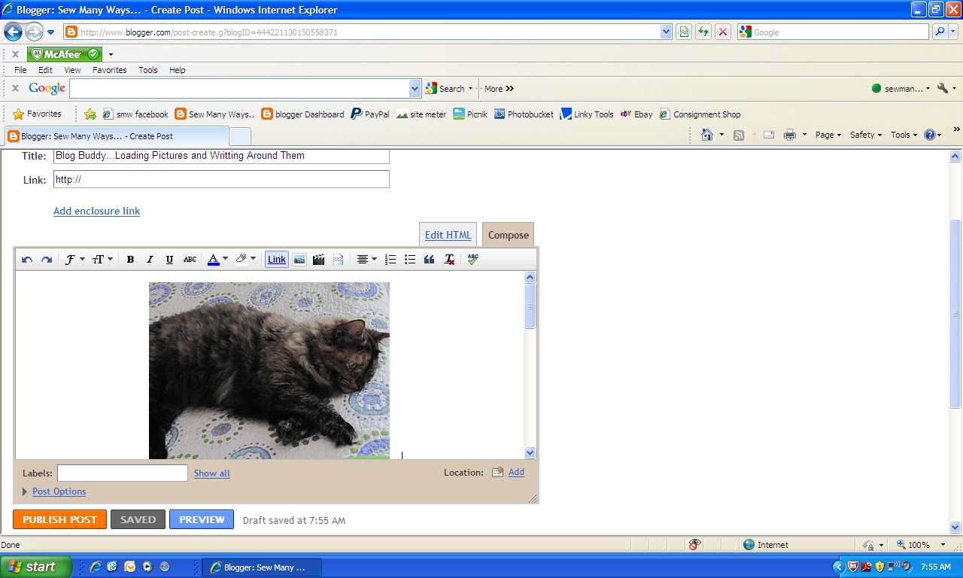The width and height of the screenshot is (963, 578).
Task: Switch to the Compose tab
Action: point(508,235)
